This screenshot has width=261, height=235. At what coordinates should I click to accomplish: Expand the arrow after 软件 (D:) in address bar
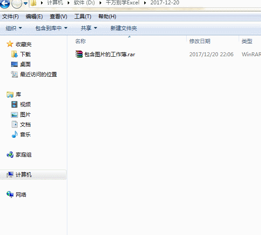tap(101, 3)
